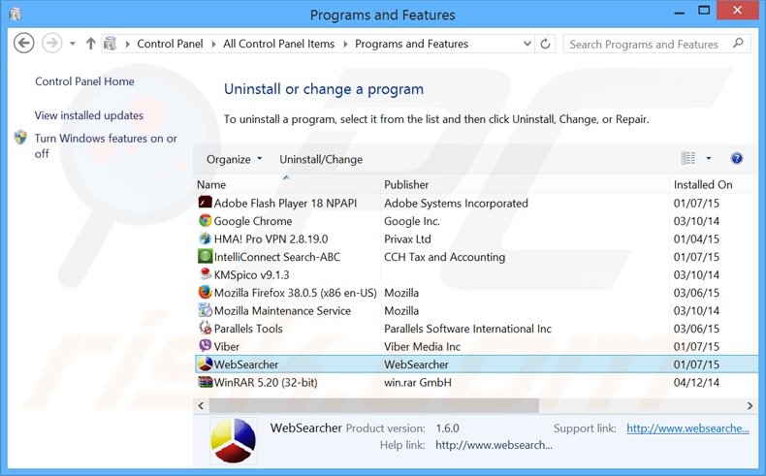Select the Viber icon

coord(206,346)
